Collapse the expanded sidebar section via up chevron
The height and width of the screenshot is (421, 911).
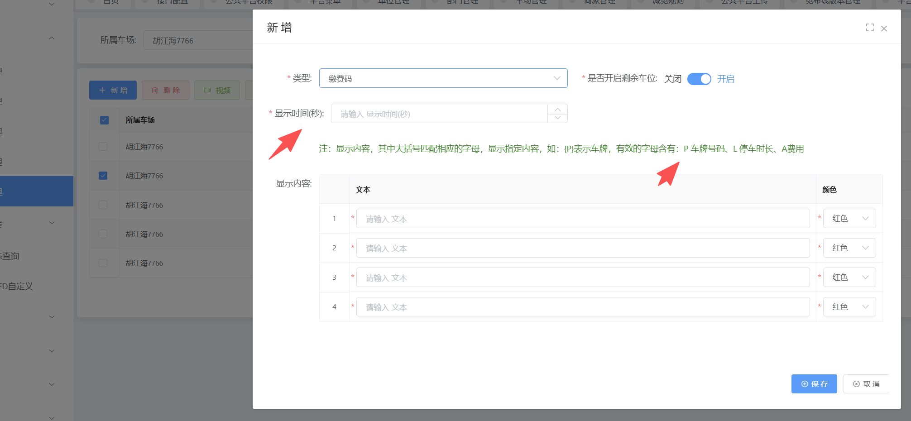[52, 38]
